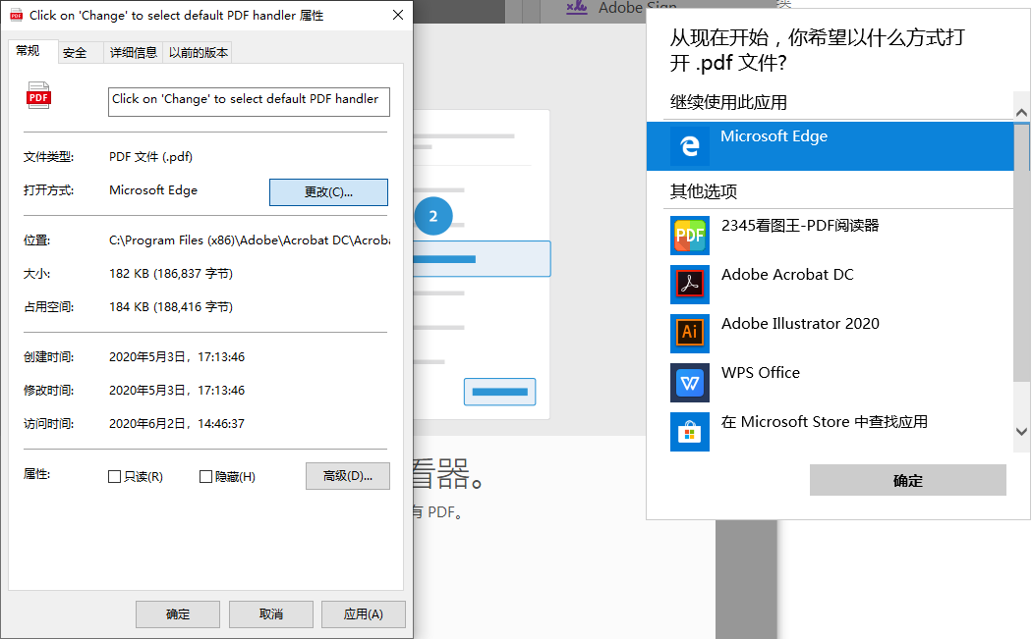This screenshot has height=639, width=1032.
Task: Click the PDF 文件 (.pdf) file type text
Action: (150, 156)
